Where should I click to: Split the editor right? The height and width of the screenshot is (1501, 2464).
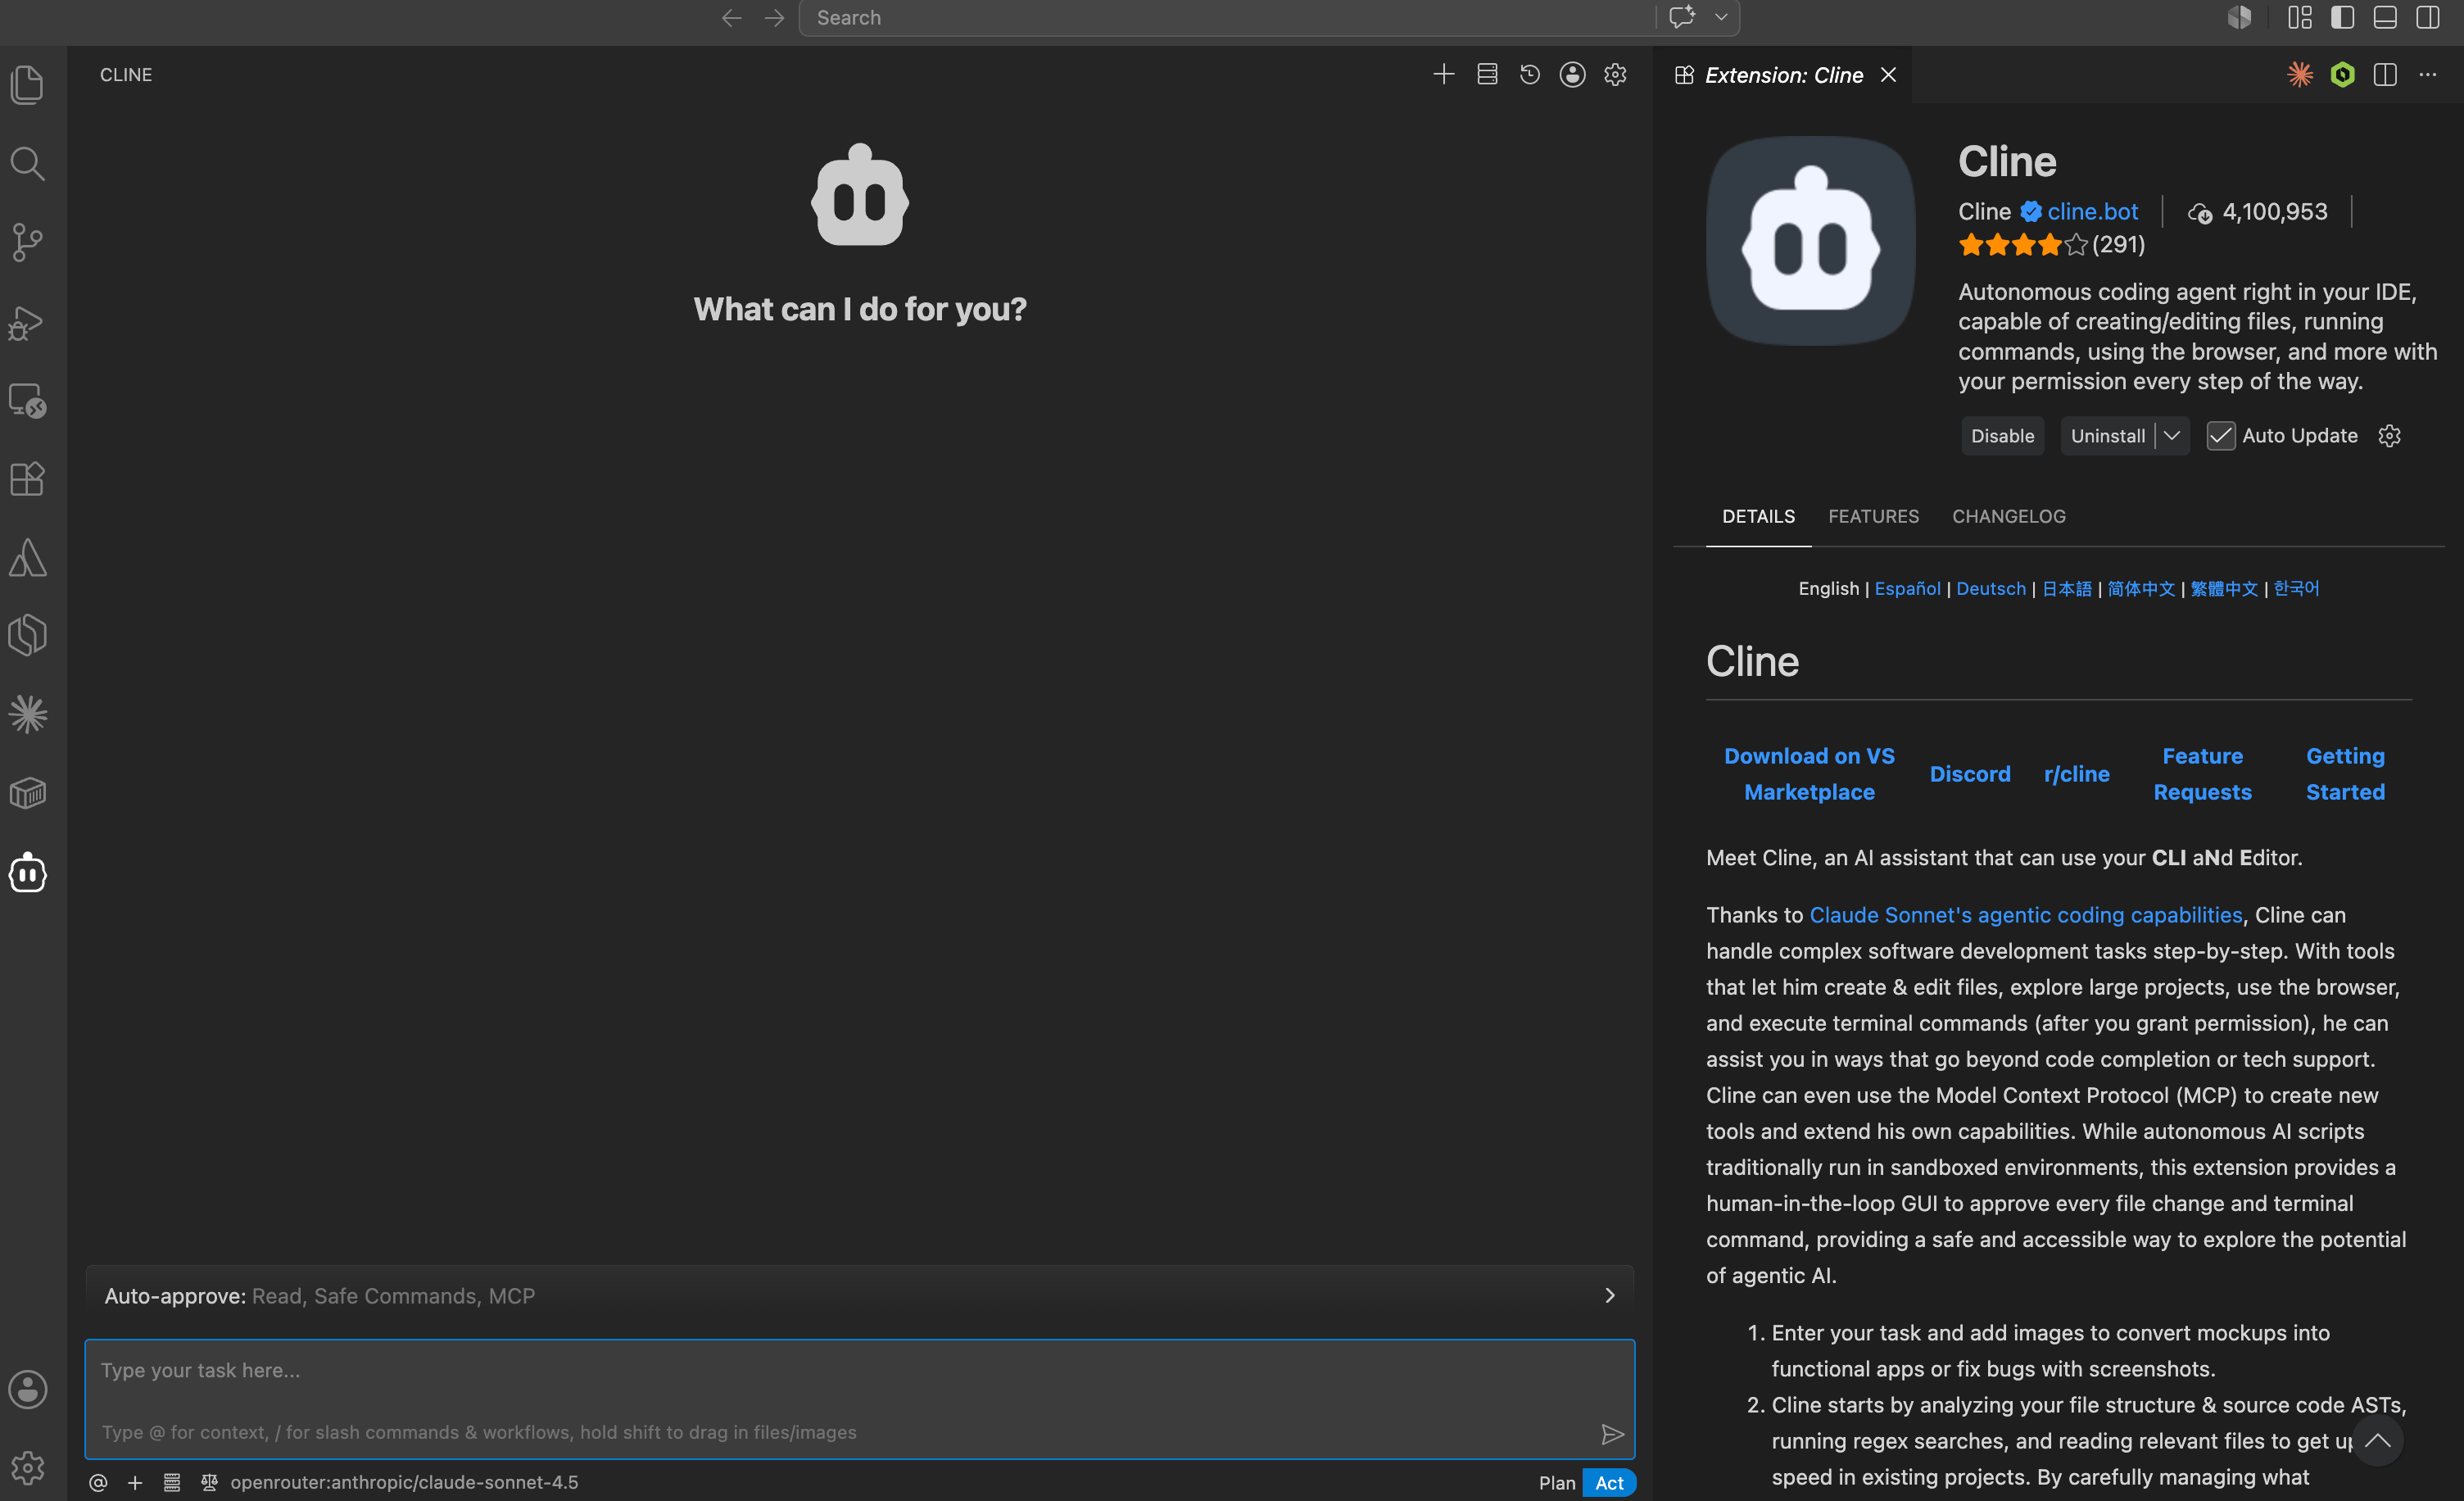[x=2385, y=74]
